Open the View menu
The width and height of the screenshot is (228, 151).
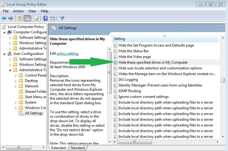pyautogui.click(x=32, y=11)
